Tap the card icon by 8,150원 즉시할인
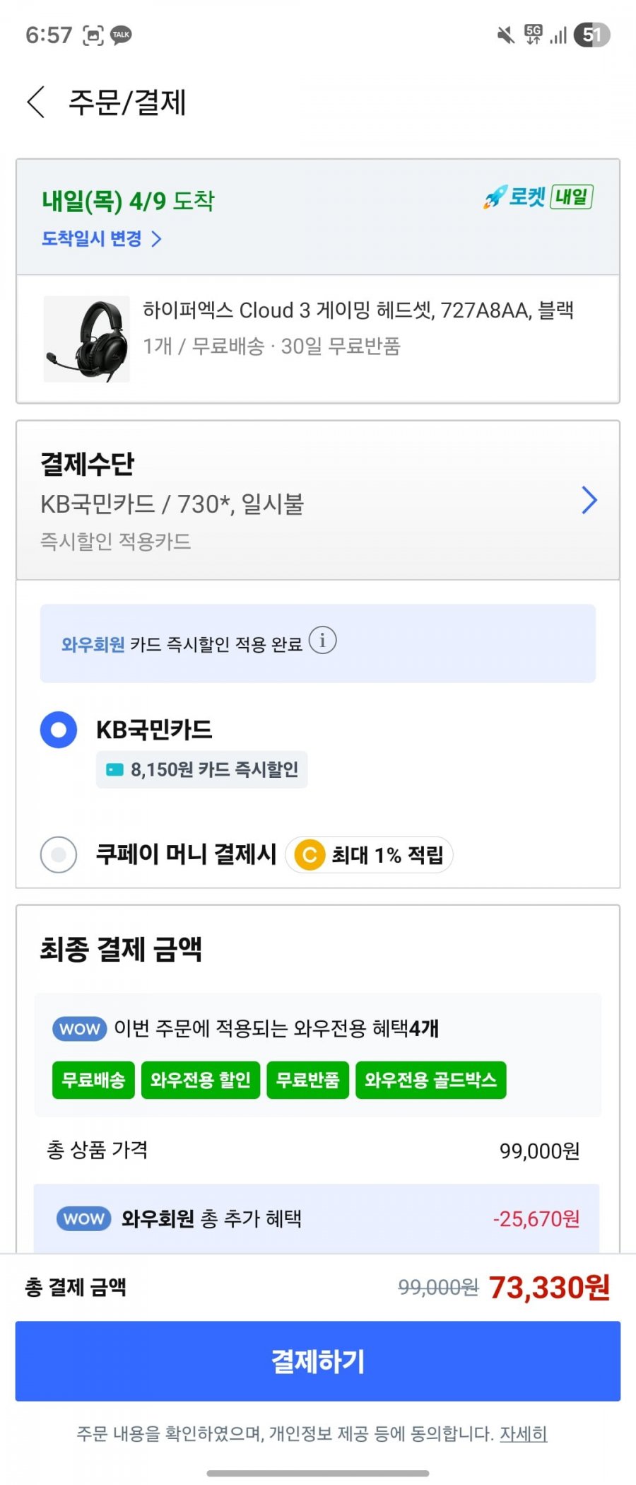 pos(114,769)
